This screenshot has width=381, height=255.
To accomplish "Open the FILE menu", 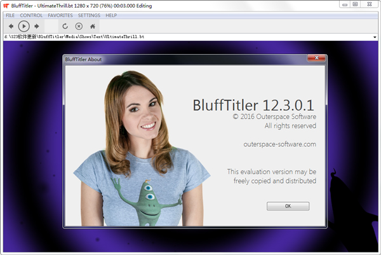I will click(x=10, y=15).
